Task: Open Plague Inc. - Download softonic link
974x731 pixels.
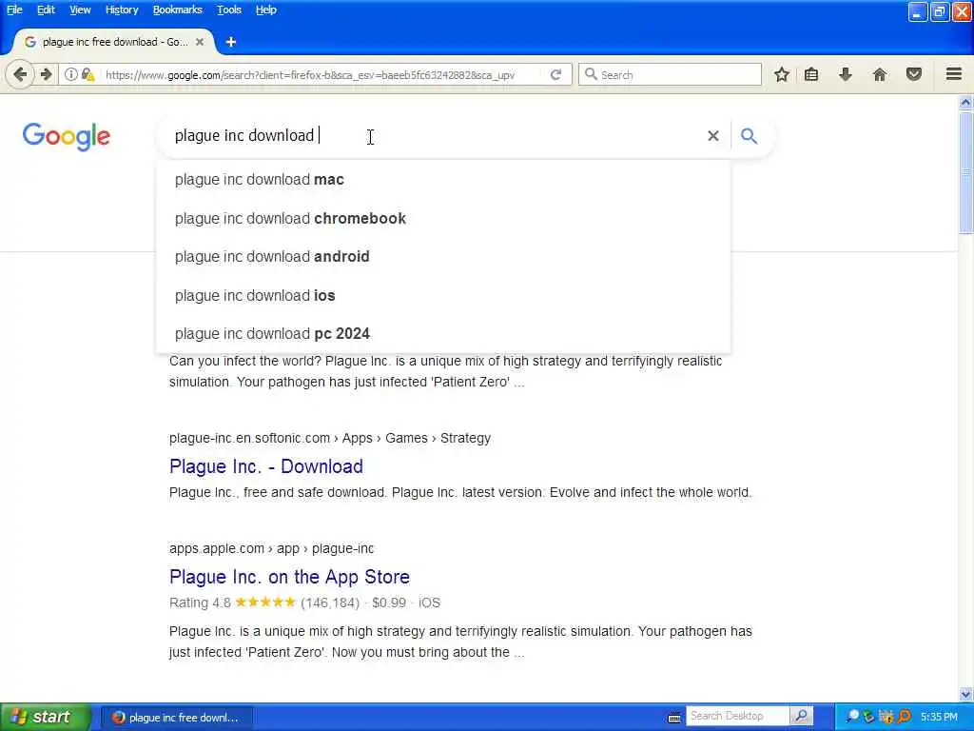Action: (266, 466)
